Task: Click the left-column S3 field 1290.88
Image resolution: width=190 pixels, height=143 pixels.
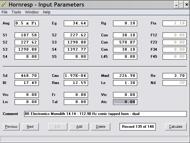Action: click(x=27, y=49)
